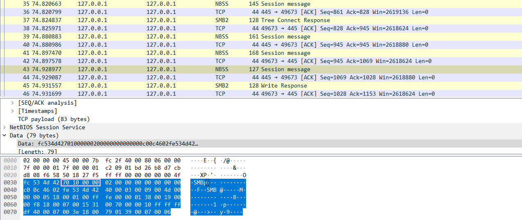The height and width of the screenshot is (220, 522).
Task: Expand the NetBIOS Session Service section
Action: pyautogui.click(x=5, y=127)
